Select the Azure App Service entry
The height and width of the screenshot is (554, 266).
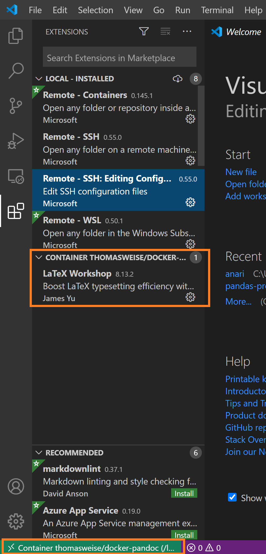click(118, 521)
